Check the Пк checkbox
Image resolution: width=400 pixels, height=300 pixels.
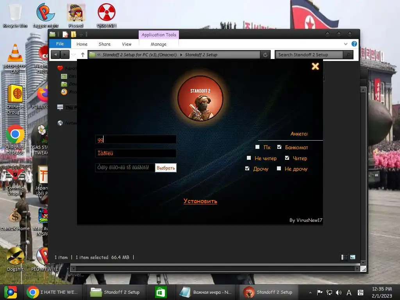click(257, 147)
